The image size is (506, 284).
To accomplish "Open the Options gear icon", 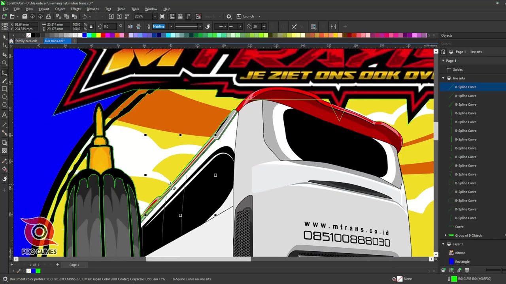I will click(x=229, y=17).
